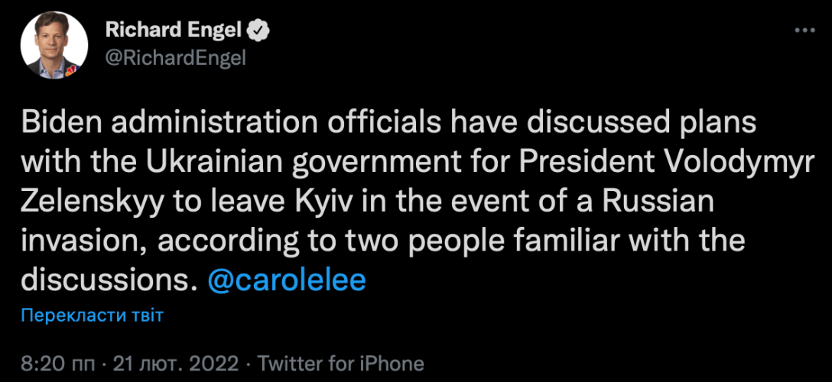Click the 'Twitter for iPhone' source label
Screen dimensions: 832x382
click(341, 363)
